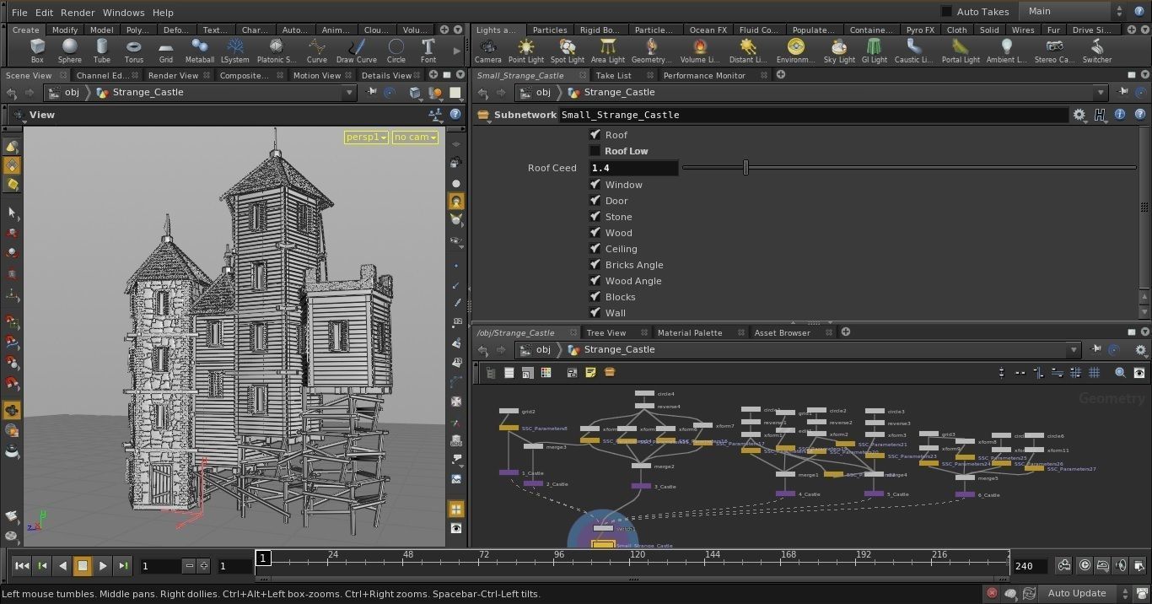Expand the network editor path dropdown arrow

[x=1074, y=350]
